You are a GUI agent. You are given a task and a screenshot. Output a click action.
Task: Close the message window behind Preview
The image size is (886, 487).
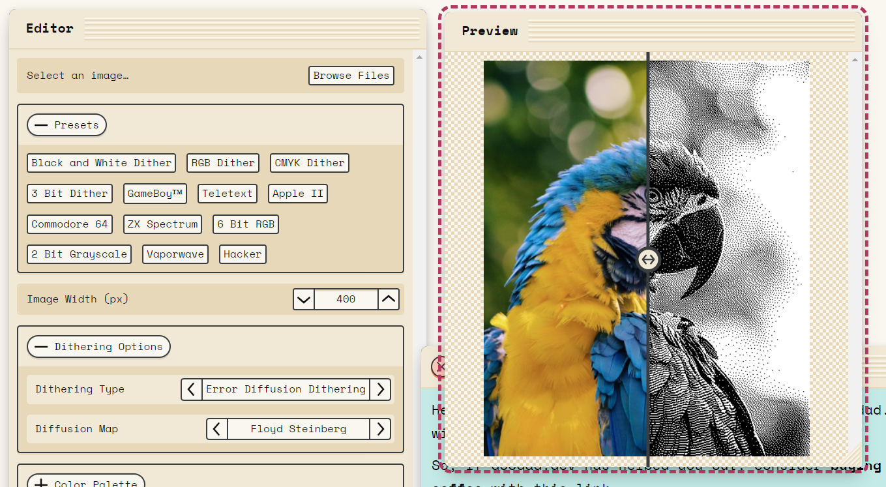[x=437, y=366]
